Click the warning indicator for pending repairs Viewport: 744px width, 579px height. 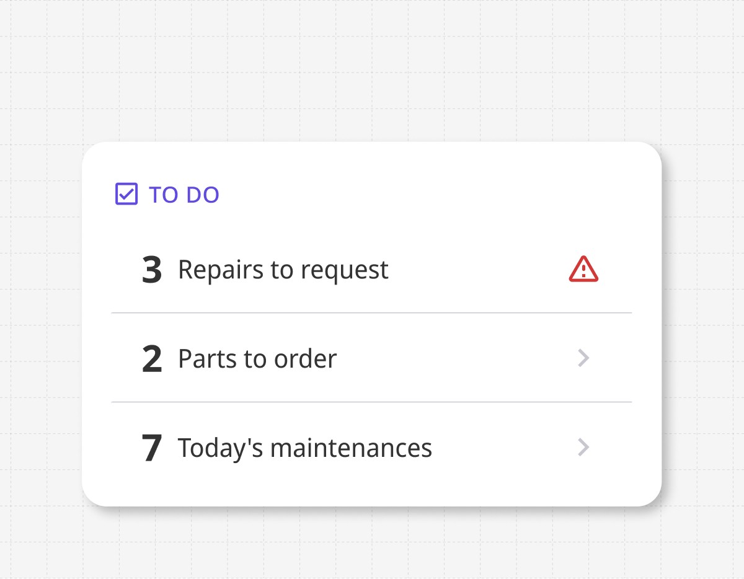(x=583, y=269)
